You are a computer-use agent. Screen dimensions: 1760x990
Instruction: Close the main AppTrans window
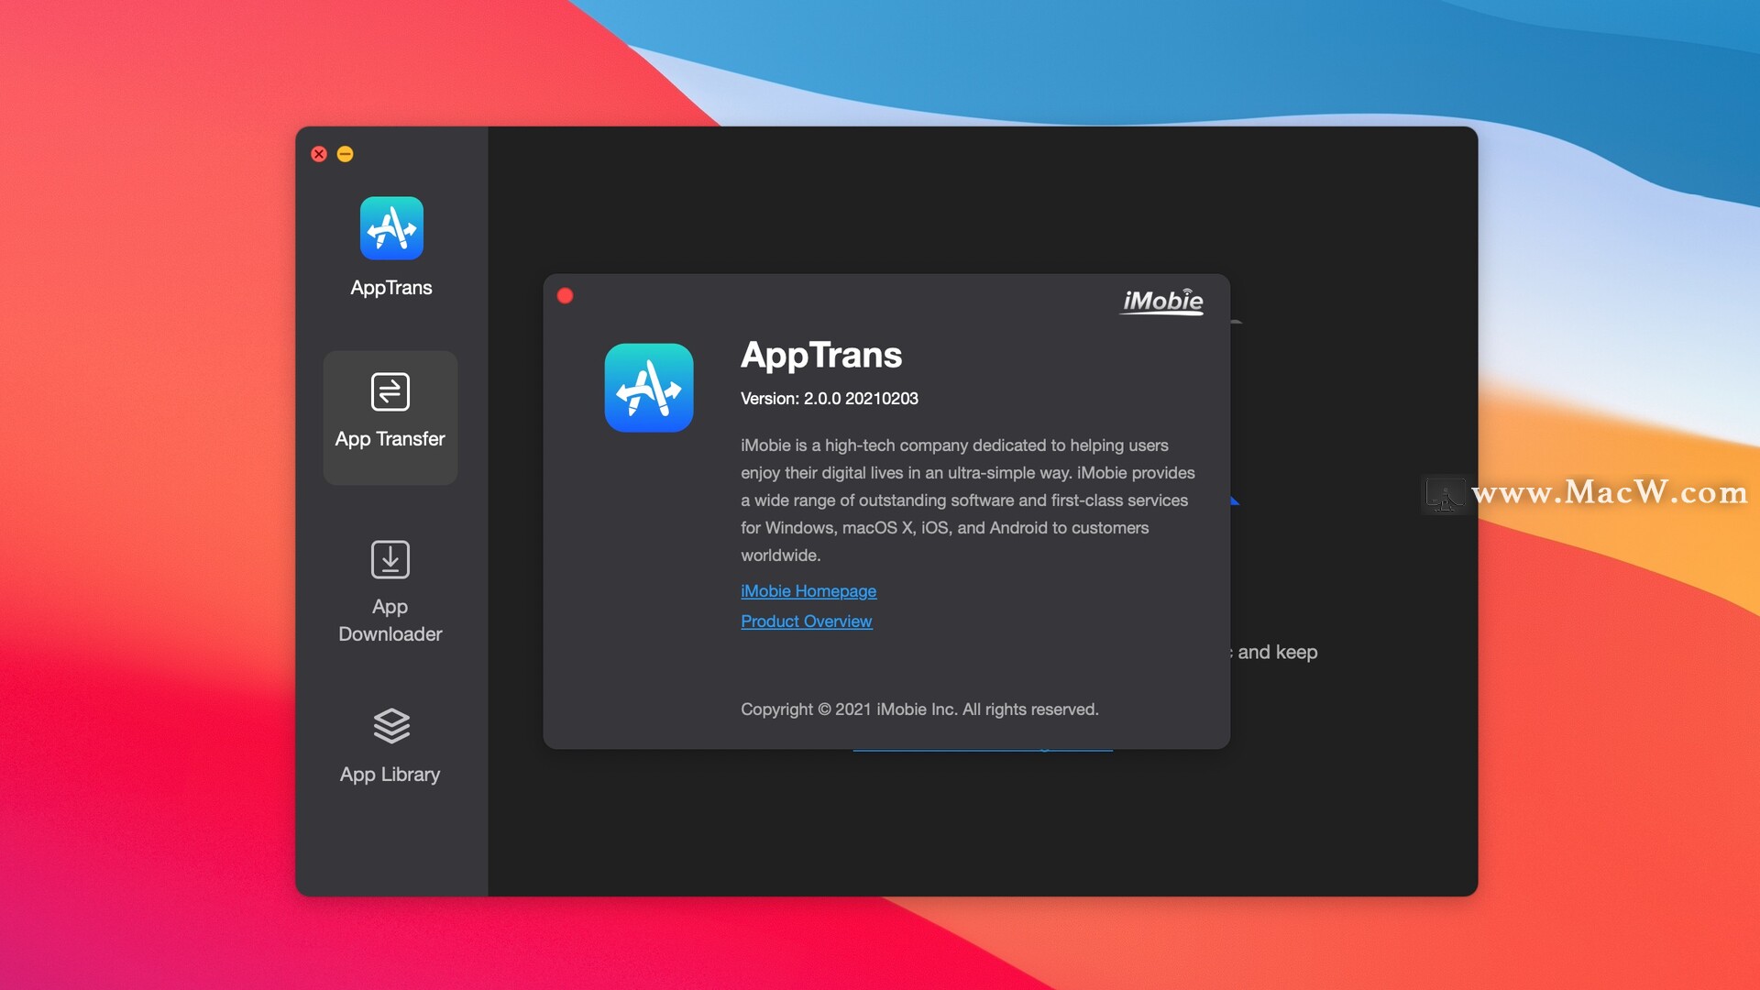319,154
